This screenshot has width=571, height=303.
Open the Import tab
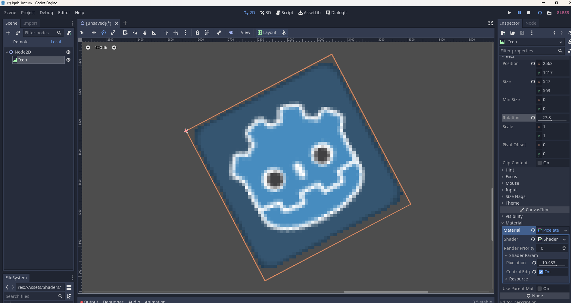(x=30, y=23)
